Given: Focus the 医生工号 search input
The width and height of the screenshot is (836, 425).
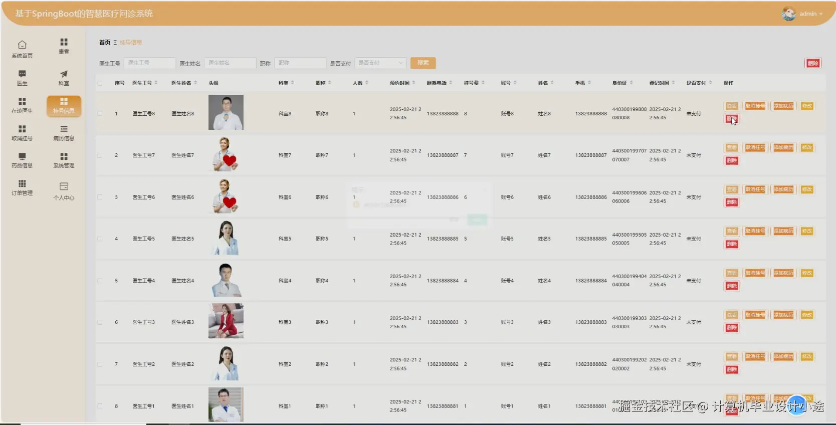Looking at the screenshot, I should tap(149, 63).
